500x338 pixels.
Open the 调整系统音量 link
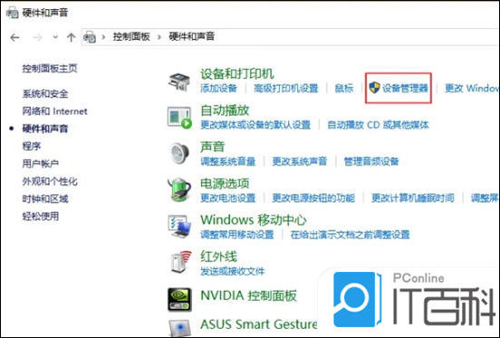click(x=228, y=162)
